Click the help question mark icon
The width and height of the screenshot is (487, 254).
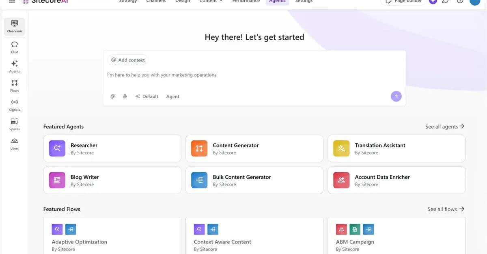click(460, 1)
